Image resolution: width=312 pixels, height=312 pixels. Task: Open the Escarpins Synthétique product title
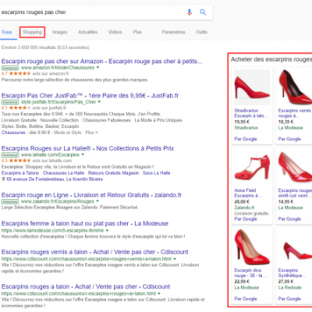coord(292,273)
